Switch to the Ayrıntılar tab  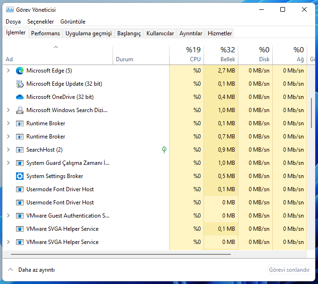pyautogui.click(x=191, y=33)
